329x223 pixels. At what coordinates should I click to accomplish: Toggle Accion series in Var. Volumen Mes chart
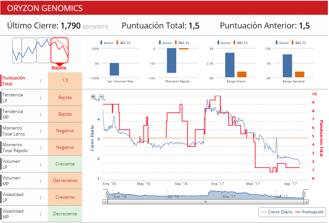[x=107, y=43]
